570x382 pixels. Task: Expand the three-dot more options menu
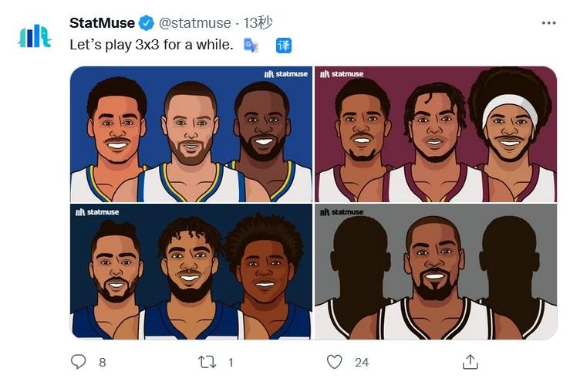[x=548, y=23]
